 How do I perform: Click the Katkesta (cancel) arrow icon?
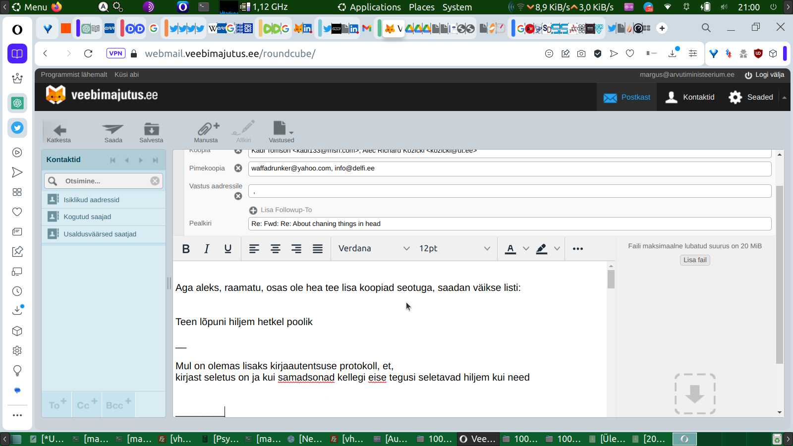59,130
